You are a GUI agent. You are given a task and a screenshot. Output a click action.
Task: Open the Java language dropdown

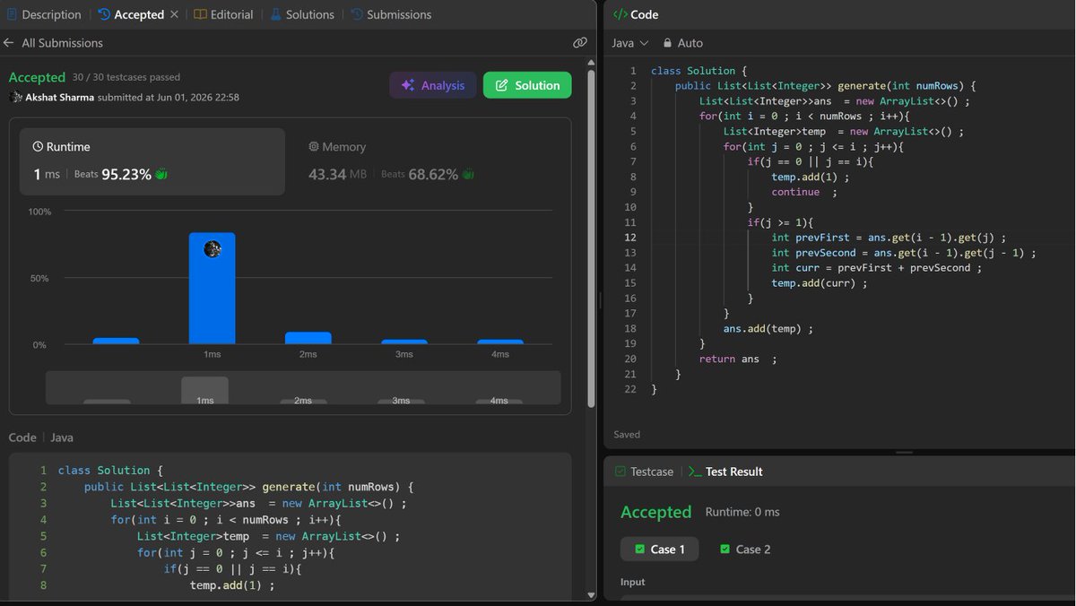coord(629,43)
